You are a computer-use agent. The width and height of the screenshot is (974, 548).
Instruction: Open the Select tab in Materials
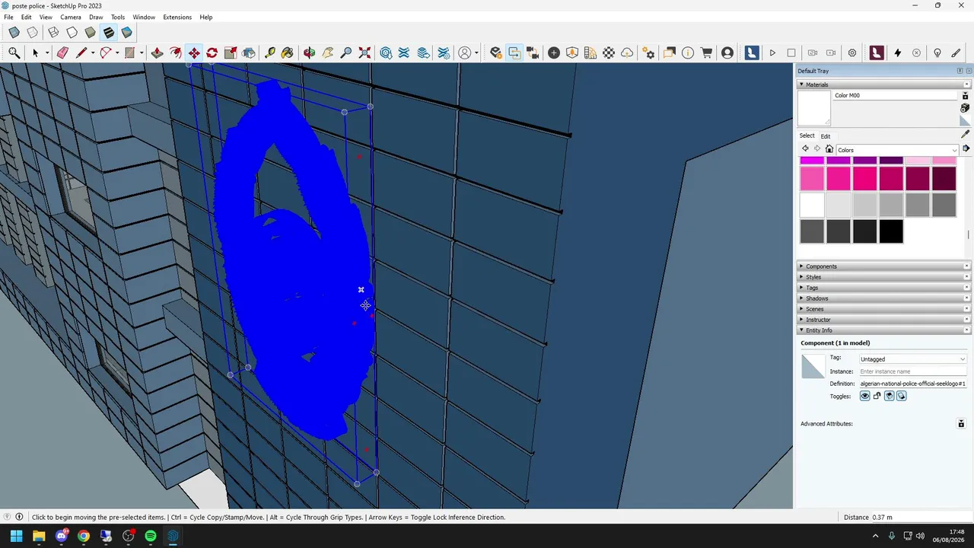[x=807, y=135]
